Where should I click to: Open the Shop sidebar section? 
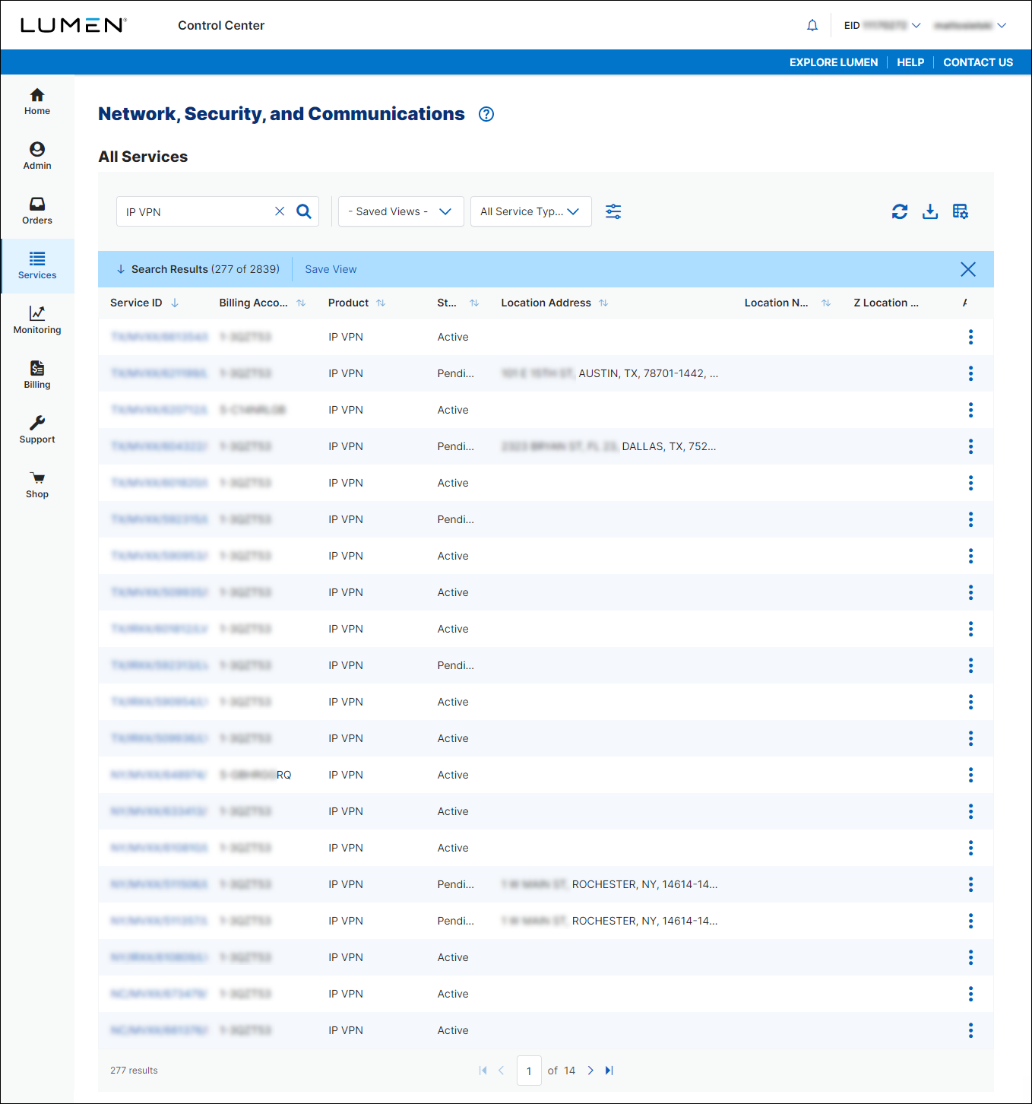point(36,485)
